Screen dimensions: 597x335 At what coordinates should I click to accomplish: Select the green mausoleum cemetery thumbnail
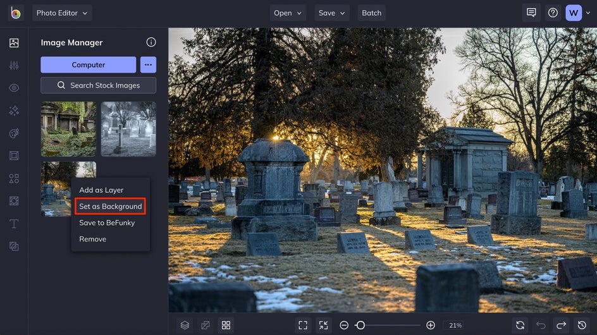[x=68, y=129]
